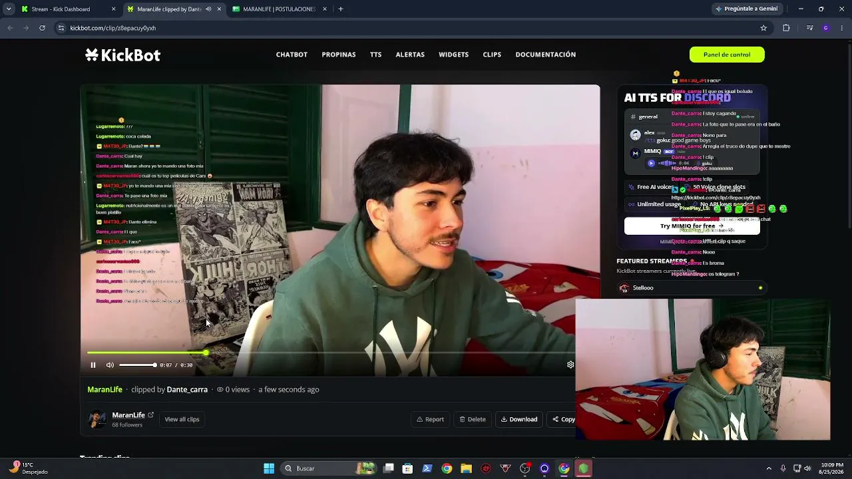
Task: Open OBS Studio from the taskbar
Action: pyautogui.click(x=525, y=468)
